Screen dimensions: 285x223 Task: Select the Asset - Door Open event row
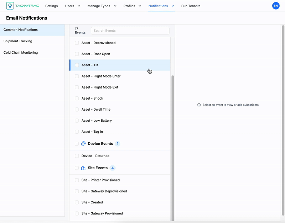tap(120, 54)
